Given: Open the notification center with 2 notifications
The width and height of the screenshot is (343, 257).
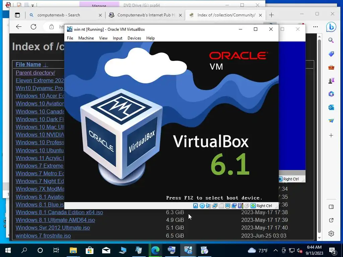Looking at the screenshot, I should point(333,251).
